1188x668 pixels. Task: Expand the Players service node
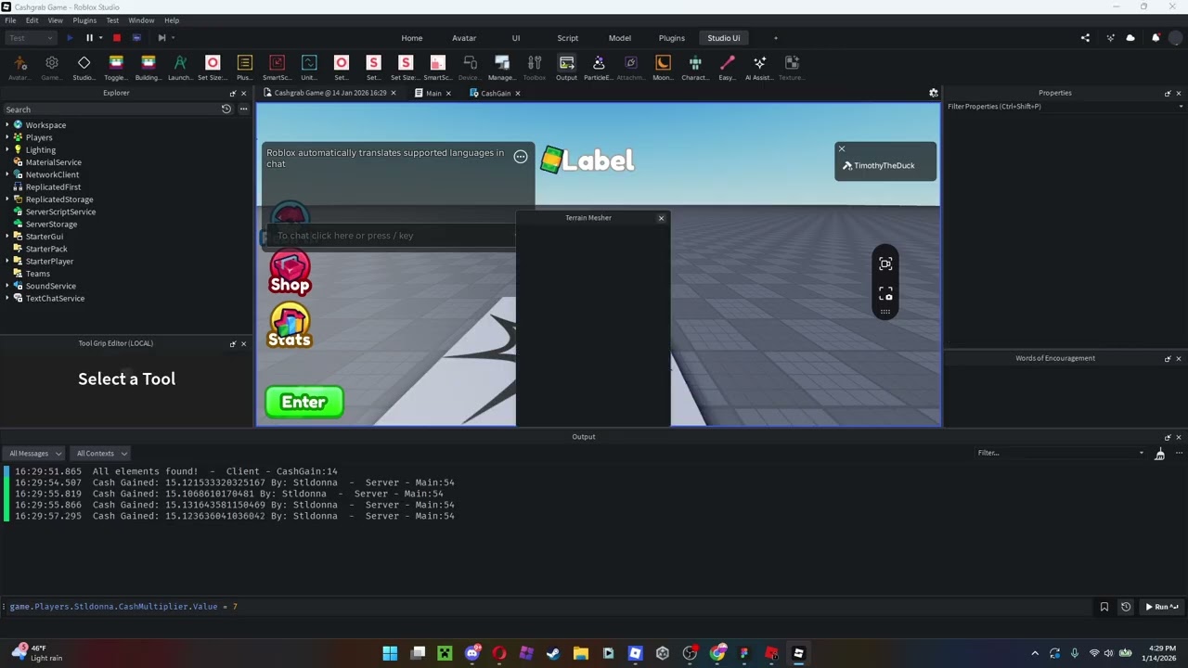tap(7, 137)
